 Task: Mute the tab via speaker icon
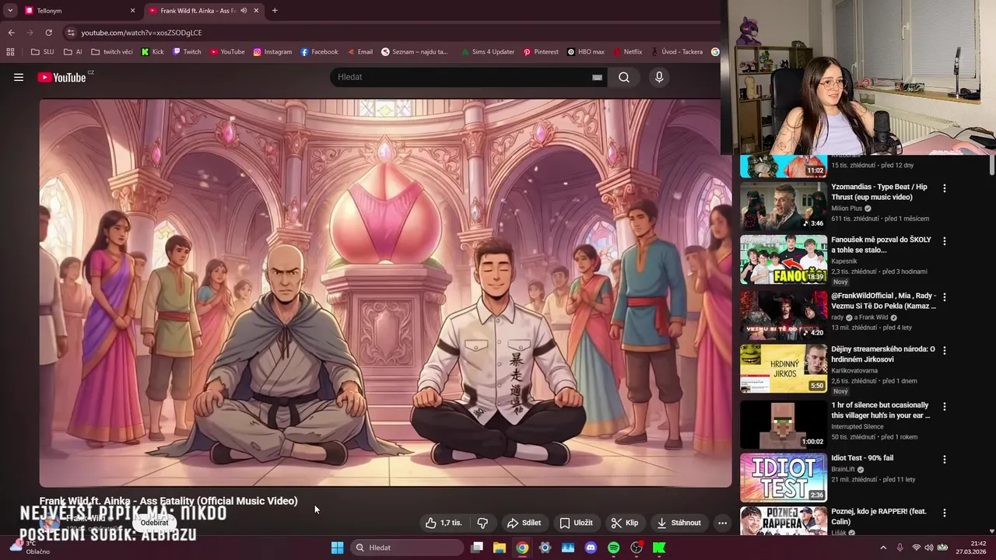(x=244, y=11)
